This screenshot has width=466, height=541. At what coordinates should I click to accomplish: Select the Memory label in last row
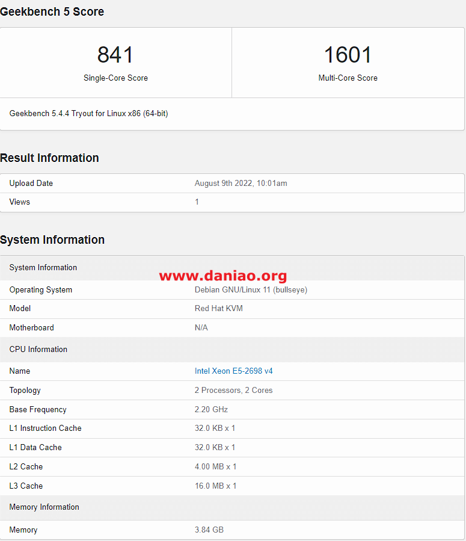(x=23, y=530)
